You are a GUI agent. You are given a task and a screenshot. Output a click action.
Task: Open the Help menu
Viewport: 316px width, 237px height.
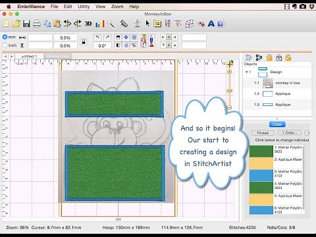click(134, 7)
